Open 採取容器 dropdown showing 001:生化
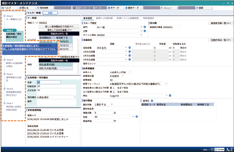Viewport: 234px width, 152px height. click(x=112, y=48)
